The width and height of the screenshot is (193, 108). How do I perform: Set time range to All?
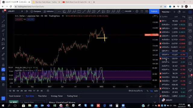click(42, 91)
